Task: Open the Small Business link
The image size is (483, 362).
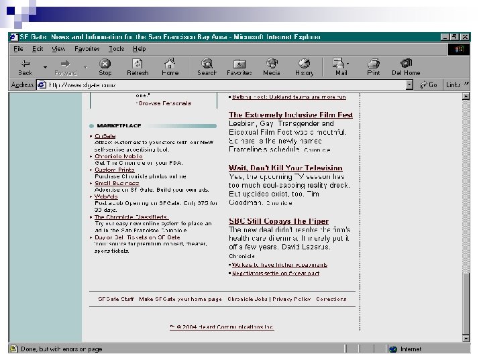Action: click(x=117, y=183)
